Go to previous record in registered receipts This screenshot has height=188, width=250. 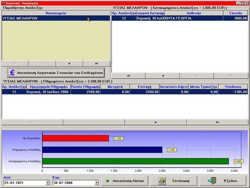coord(163,76)
